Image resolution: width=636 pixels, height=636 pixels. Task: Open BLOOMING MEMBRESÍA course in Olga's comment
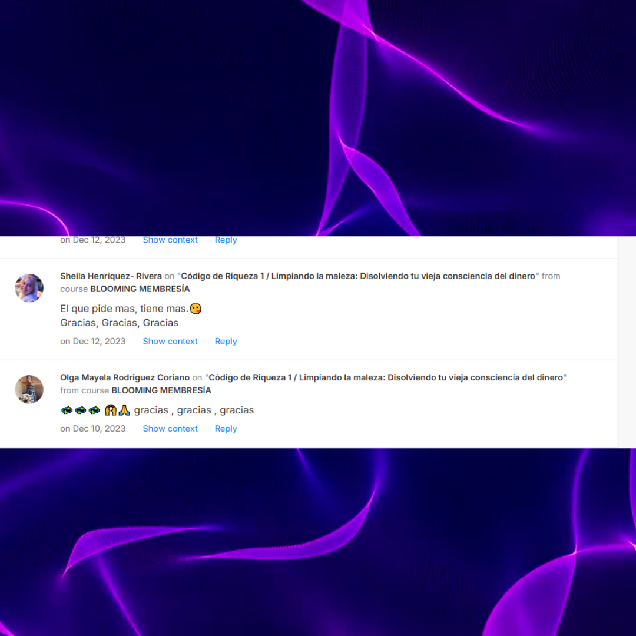tap(161, 390)
